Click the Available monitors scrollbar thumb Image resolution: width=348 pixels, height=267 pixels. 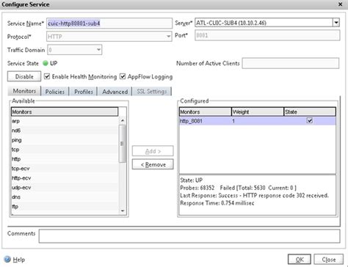point(122,144)
